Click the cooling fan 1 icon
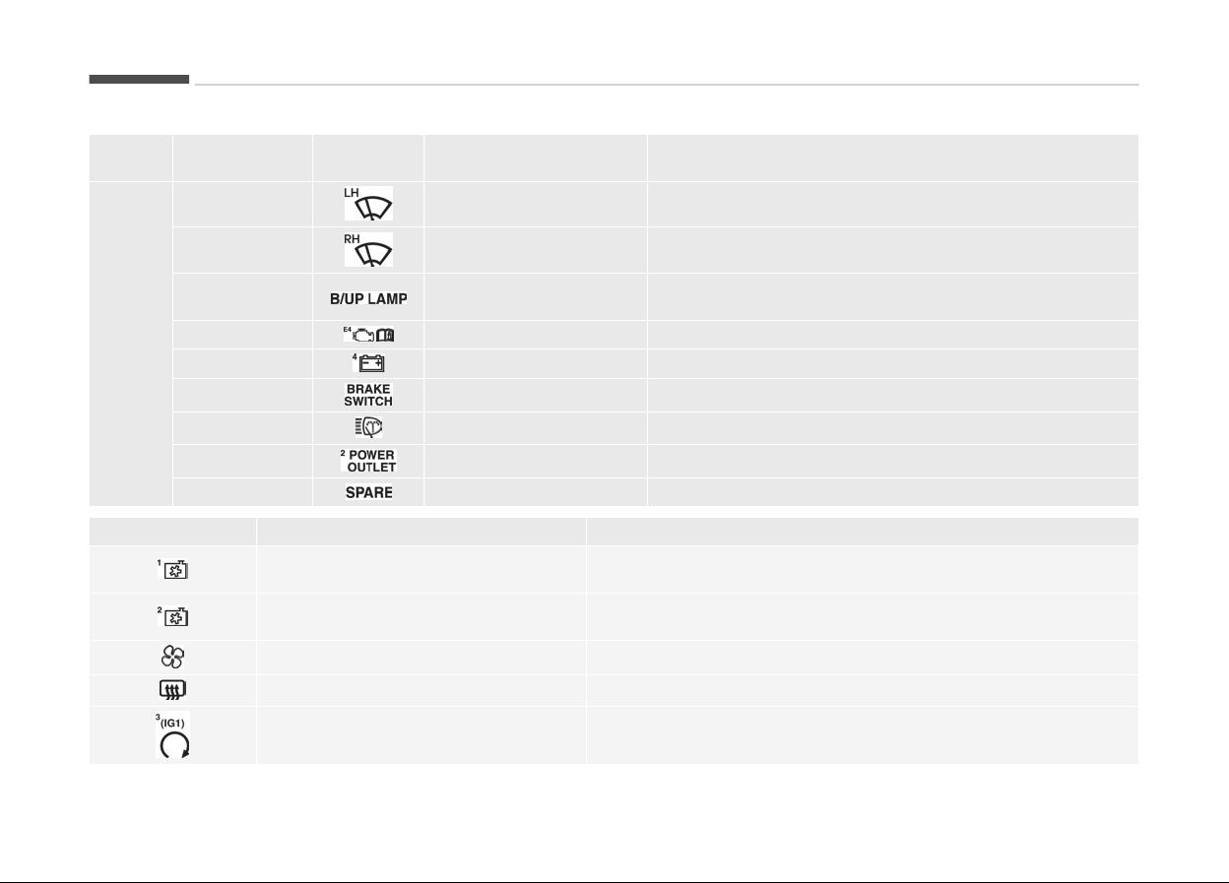1229x883 pixels. point(173,569)
